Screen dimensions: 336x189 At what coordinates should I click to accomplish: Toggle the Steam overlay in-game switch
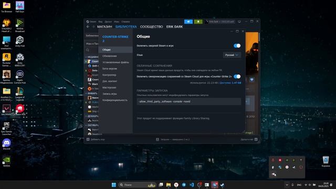click(237, 46)
